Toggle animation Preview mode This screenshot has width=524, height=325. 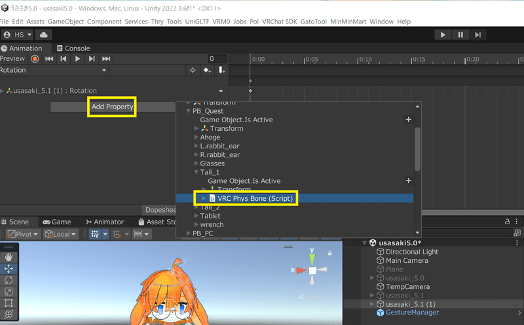click(x=12, y=58)
